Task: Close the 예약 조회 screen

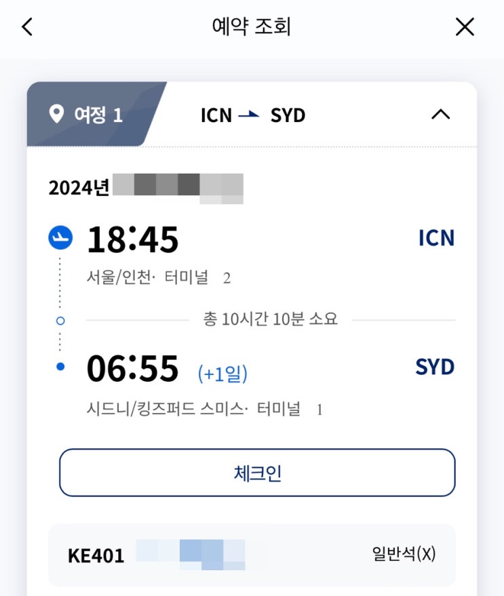Action: pyautogui.click(x=465, y=27)
